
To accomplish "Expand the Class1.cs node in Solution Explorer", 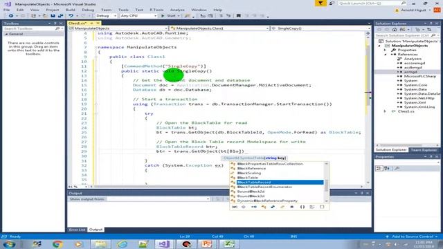I will (x=385, y=111).
